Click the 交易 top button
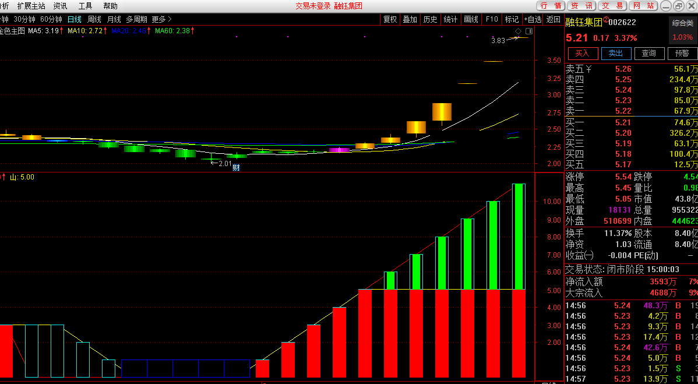698x384 pixels. [612, 6]
